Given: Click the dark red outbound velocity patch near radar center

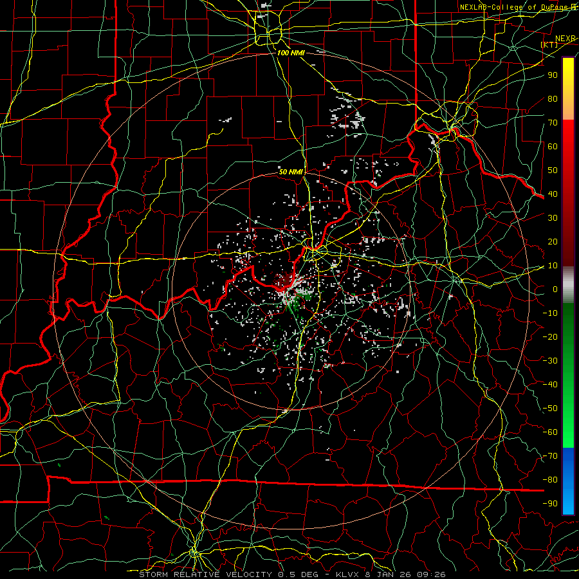Looking at the screenshot, I should tap(284, 280).
